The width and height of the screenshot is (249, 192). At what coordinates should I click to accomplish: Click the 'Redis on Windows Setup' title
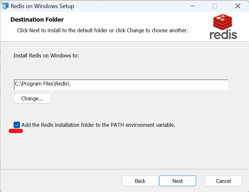tap(42, 6)
